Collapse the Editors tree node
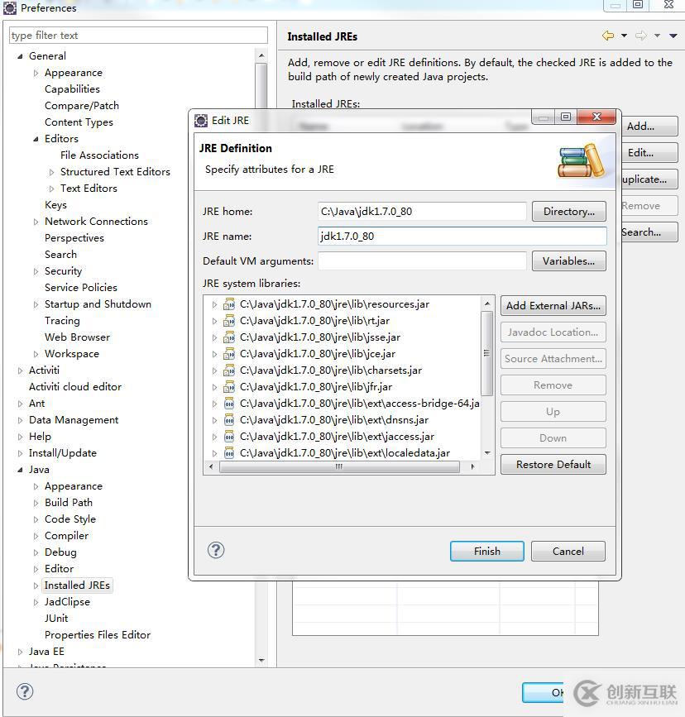 tap(36, 139)
